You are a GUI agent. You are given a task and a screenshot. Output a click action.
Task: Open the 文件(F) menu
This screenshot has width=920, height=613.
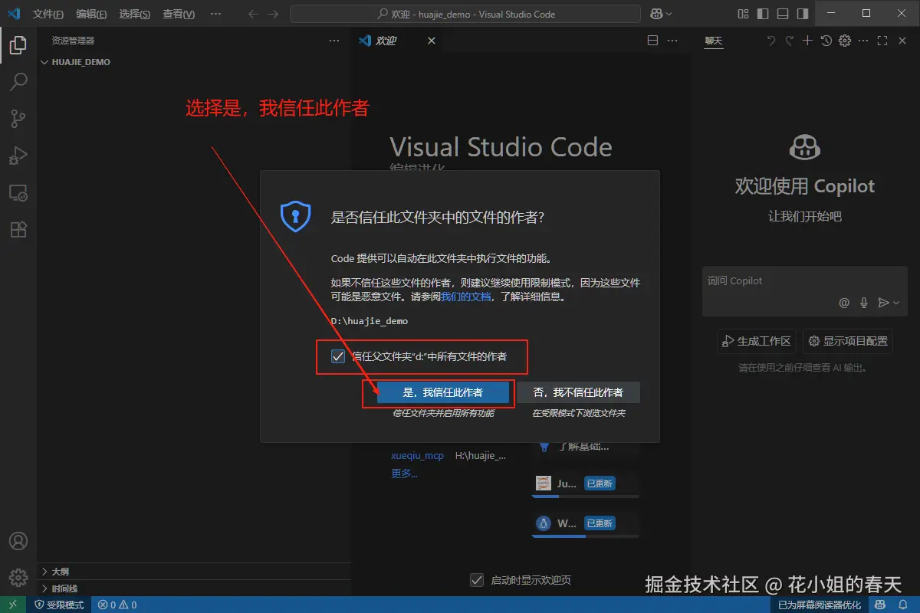[x=48, y=14]
